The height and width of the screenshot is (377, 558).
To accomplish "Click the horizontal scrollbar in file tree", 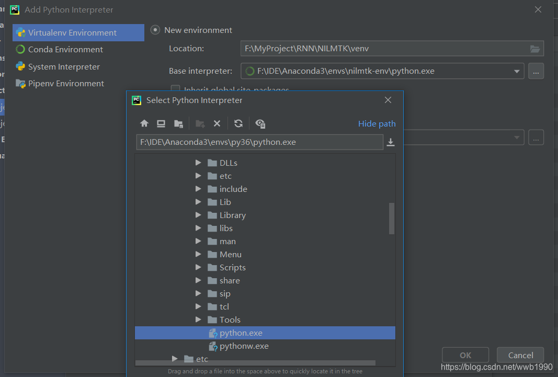I will pyautogui.click(x=255, y=363).
